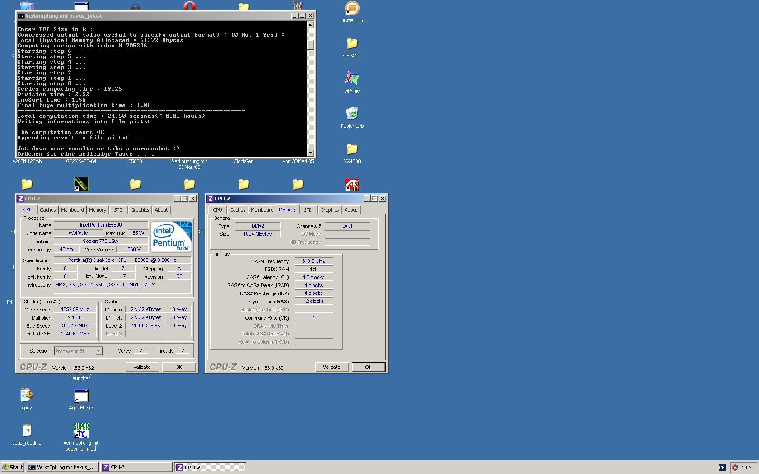The width and height of the screenshot is (759, 474).
Task: Expand the Processor #1 selection dropdown
Action: (x=98, y=351)
